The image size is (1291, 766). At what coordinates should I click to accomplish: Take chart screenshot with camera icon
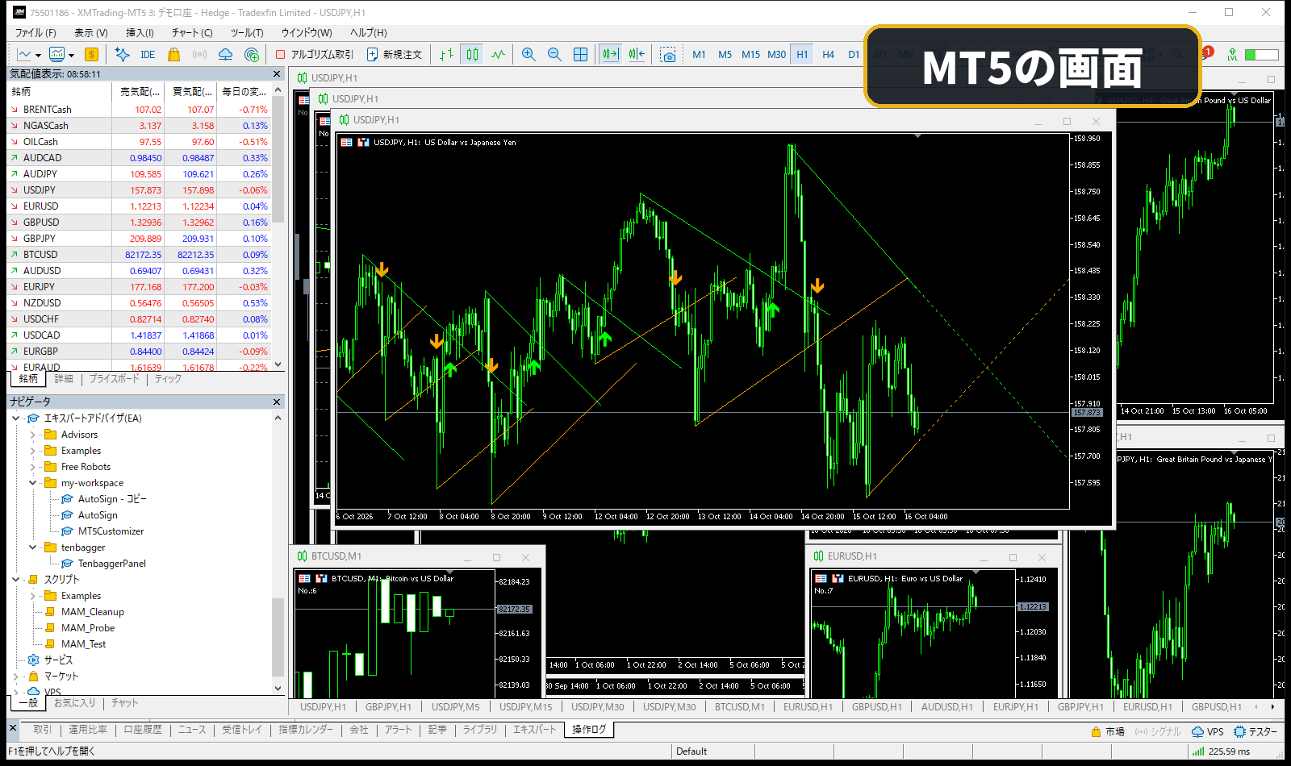[x=667, y=54]
